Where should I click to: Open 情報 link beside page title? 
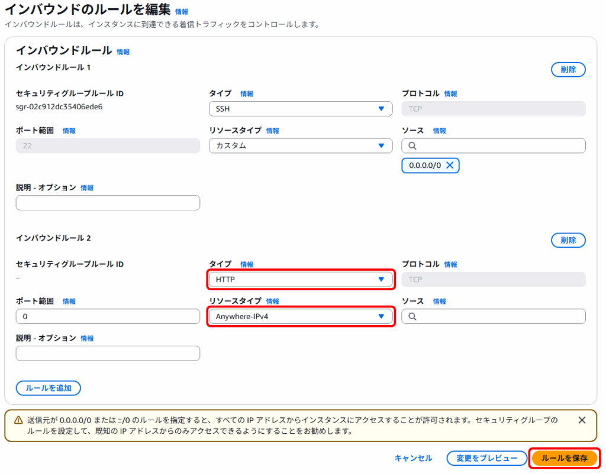click(x=182, y=12)
